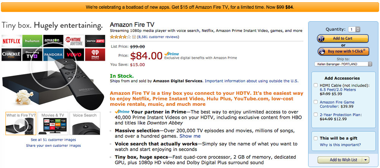Click the star rating icons
This screenshot has height=168, width=380.
120,37
